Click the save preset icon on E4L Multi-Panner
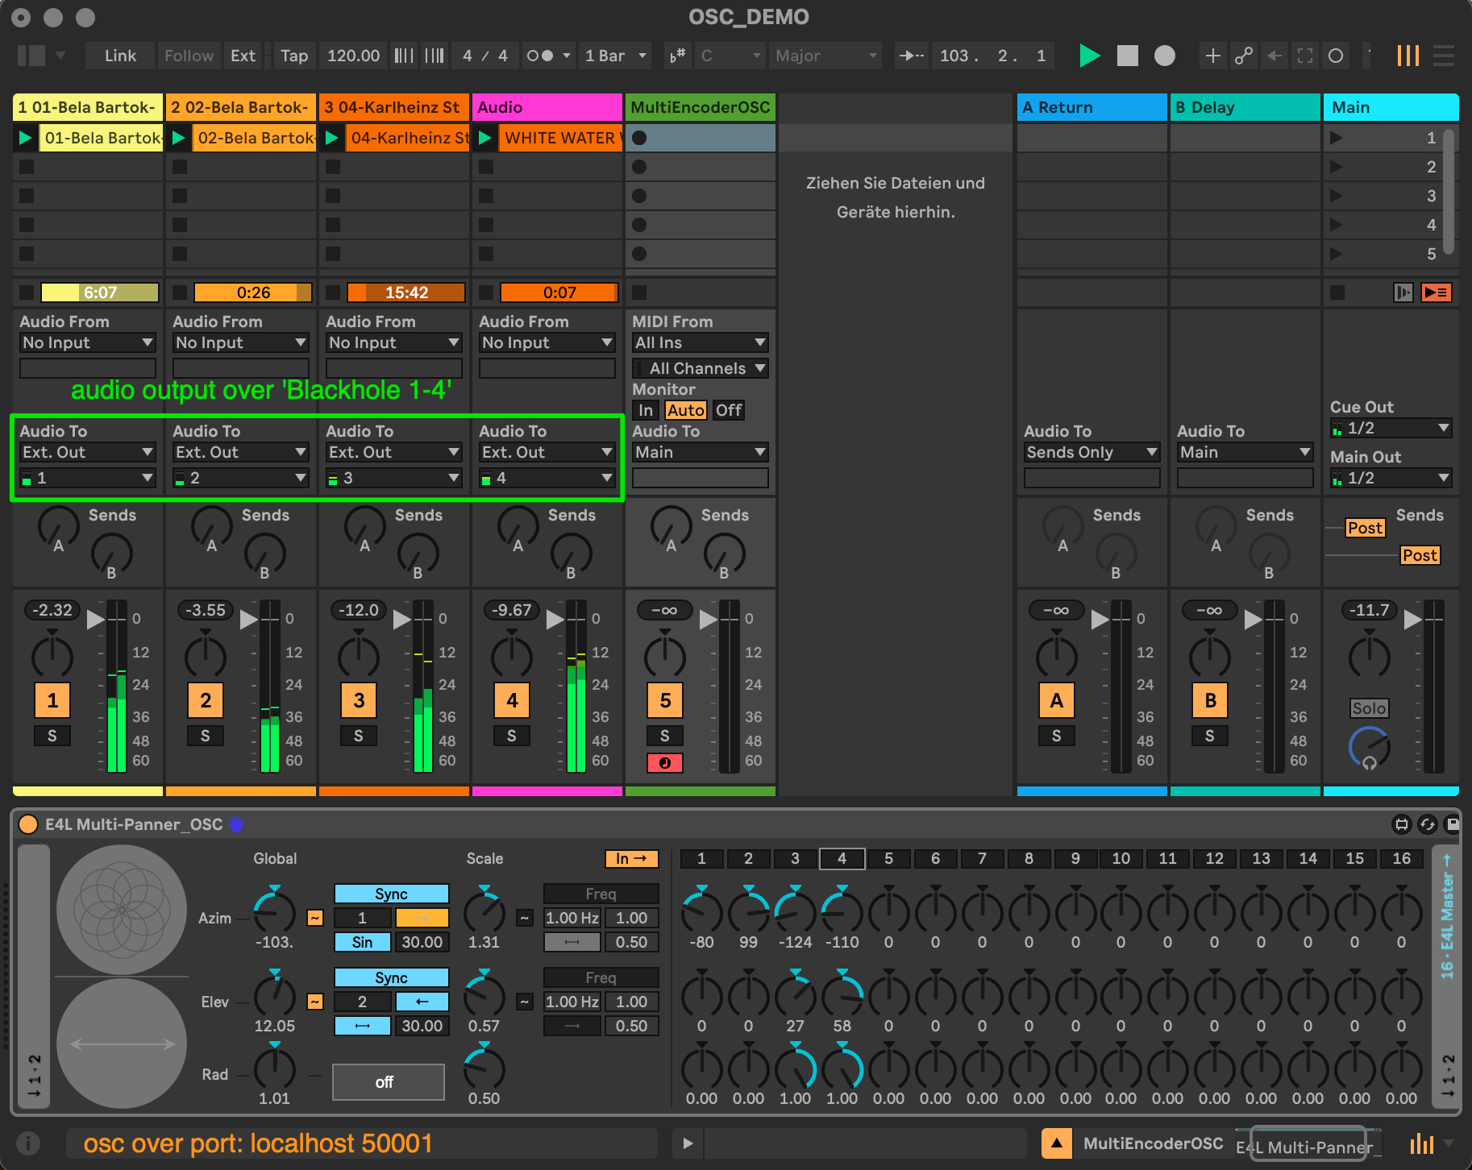 pos(1451,824)
